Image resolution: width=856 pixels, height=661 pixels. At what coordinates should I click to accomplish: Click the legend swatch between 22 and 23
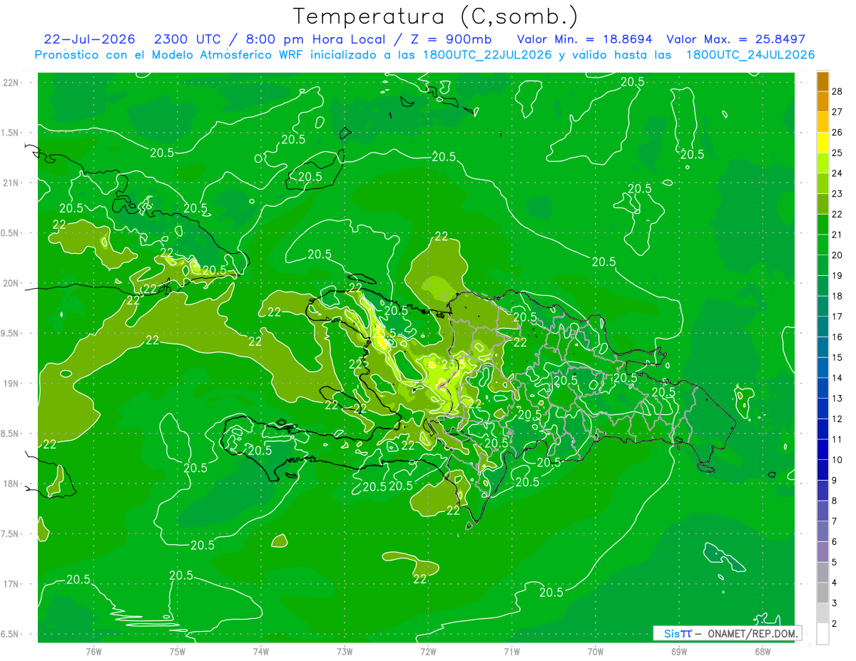[822, 204]
